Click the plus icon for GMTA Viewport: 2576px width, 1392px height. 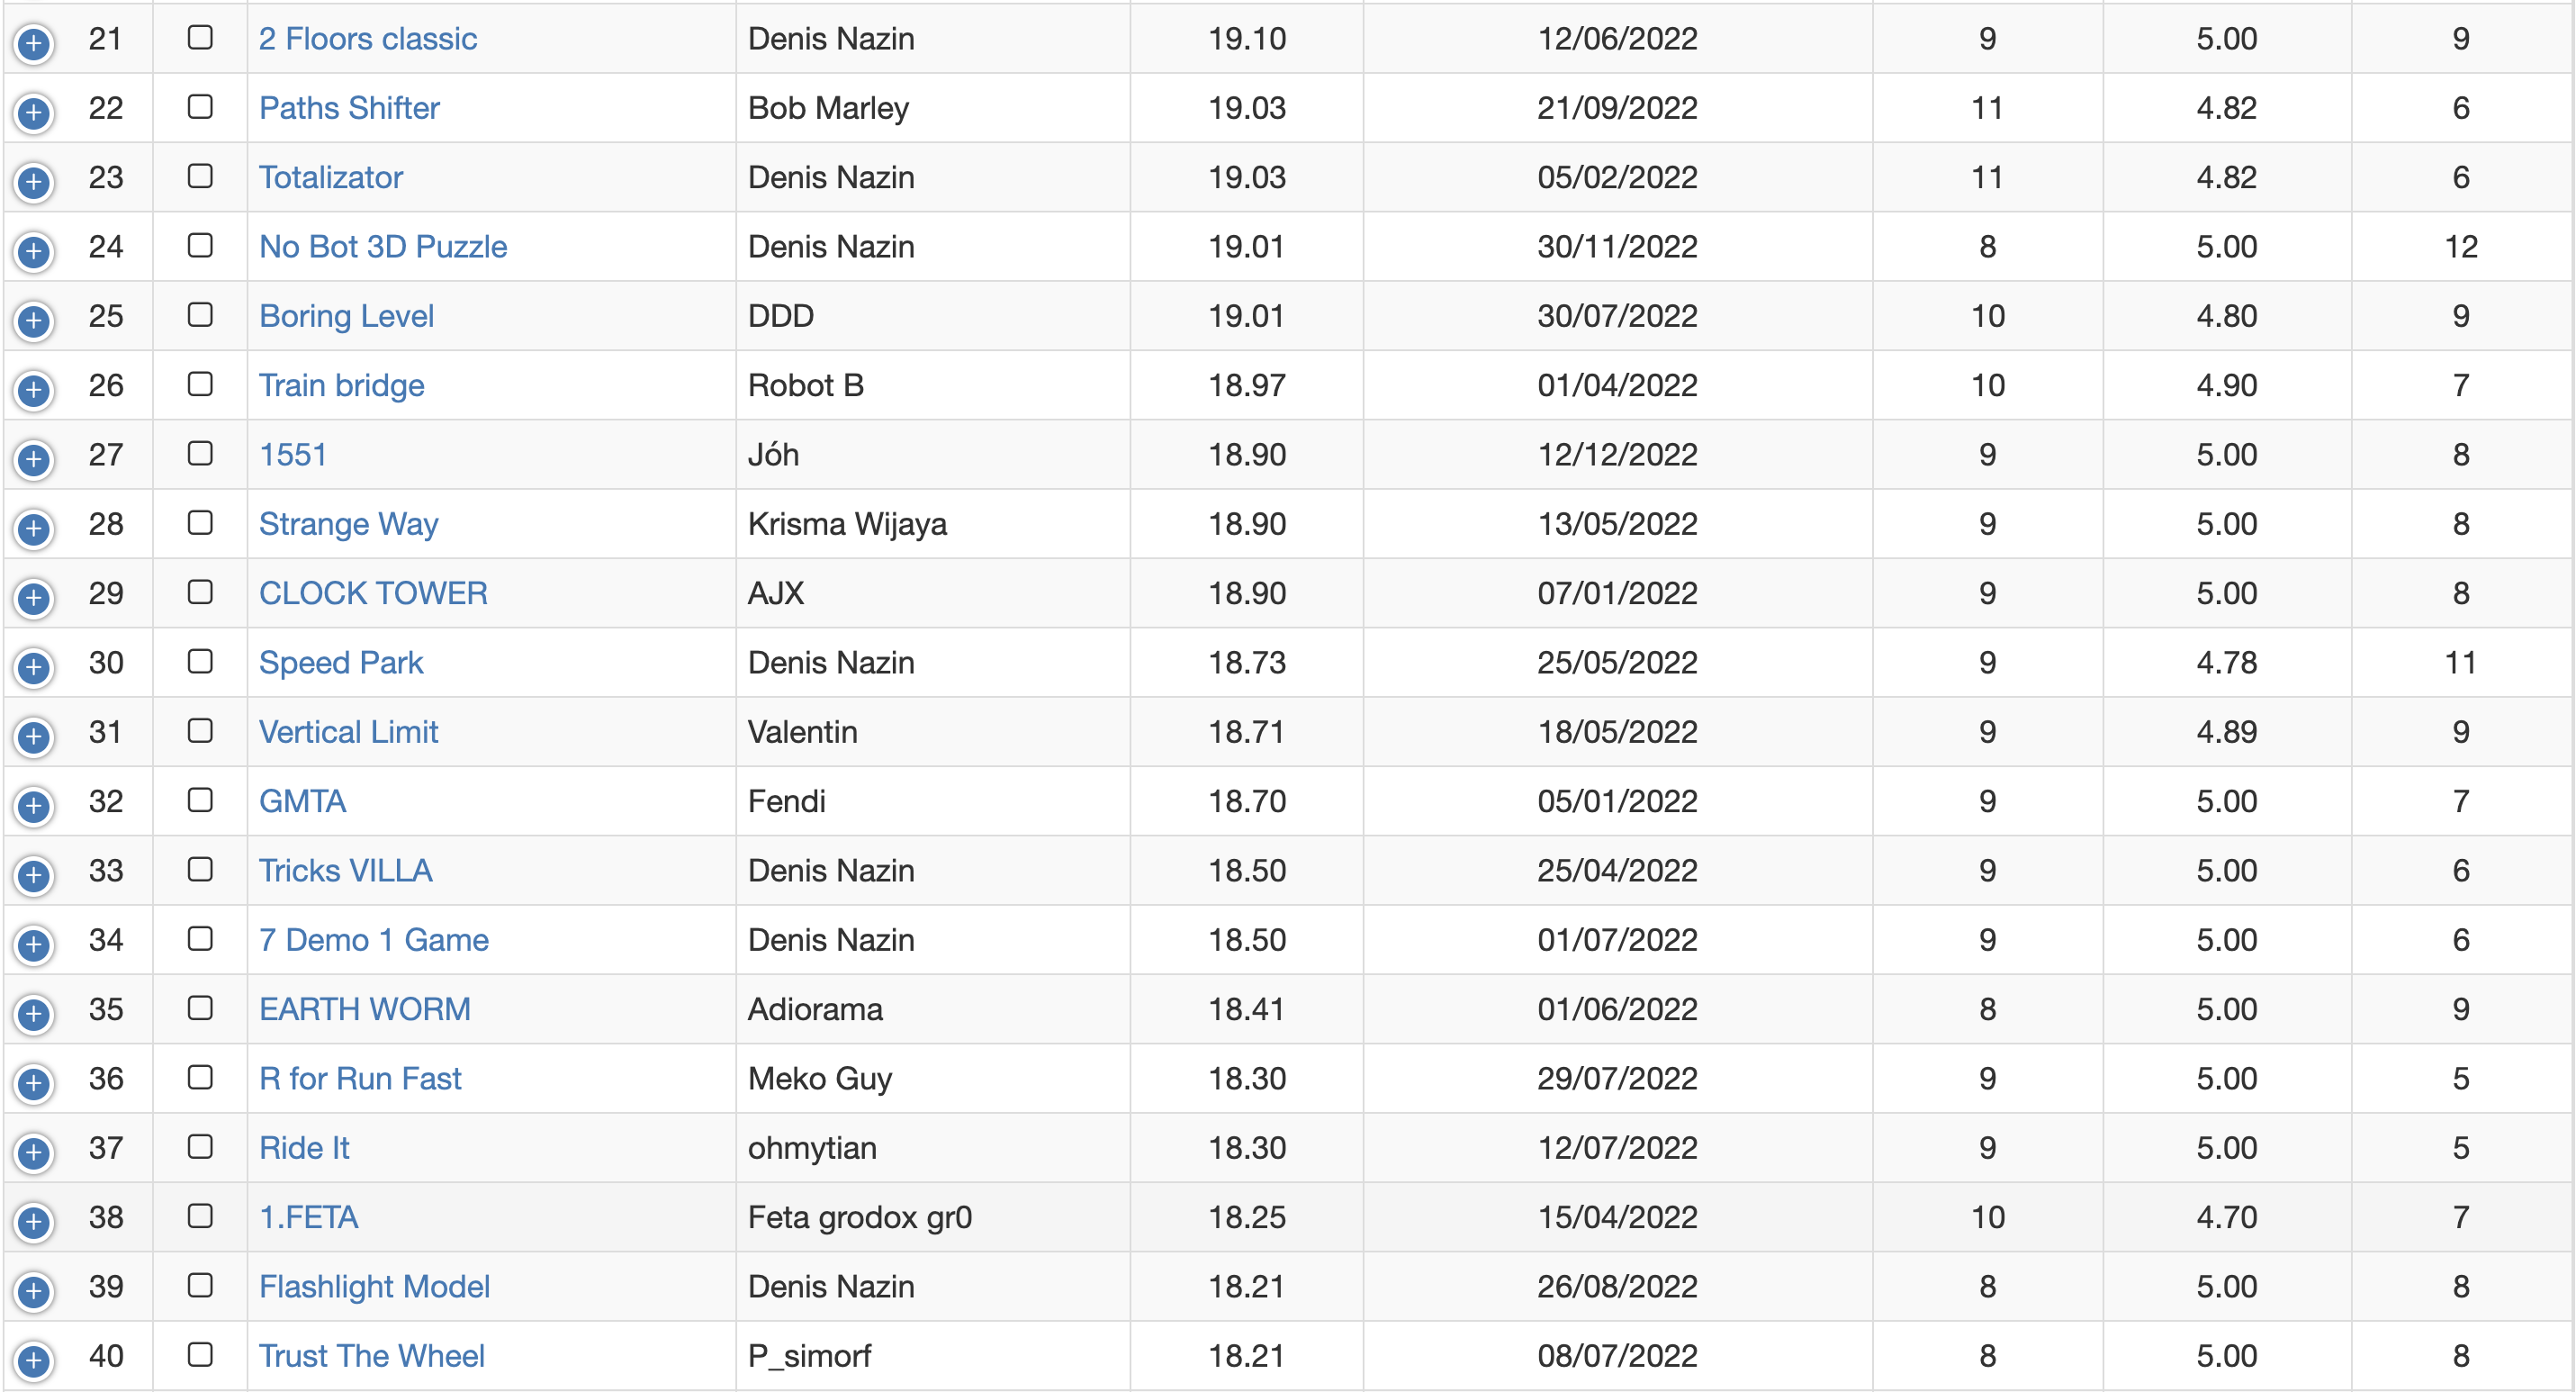[34, 806]
